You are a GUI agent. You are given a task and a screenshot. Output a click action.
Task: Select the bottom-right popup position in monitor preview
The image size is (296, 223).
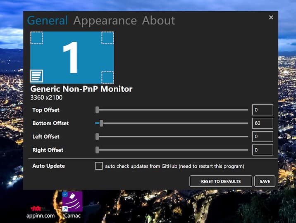coord(107,77)
